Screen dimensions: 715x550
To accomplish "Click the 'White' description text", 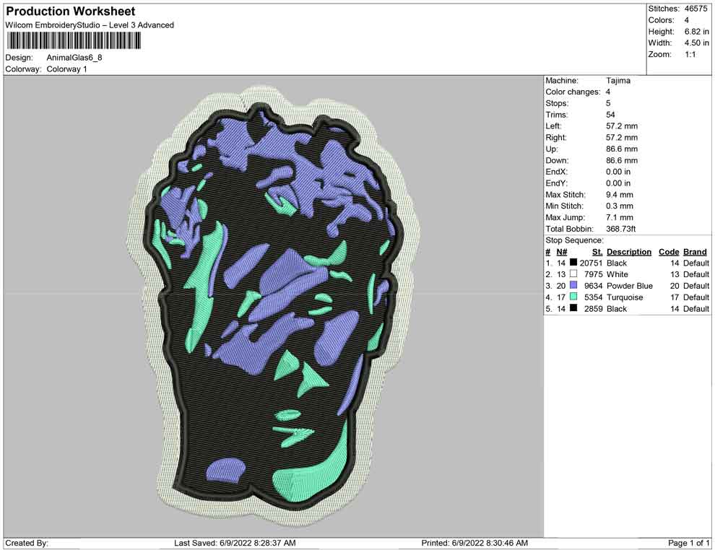I will 617,274.
